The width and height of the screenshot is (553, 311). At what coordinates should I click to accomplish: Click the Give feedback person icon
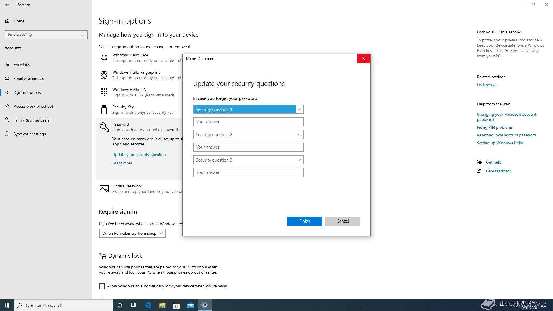click(479, 171)
